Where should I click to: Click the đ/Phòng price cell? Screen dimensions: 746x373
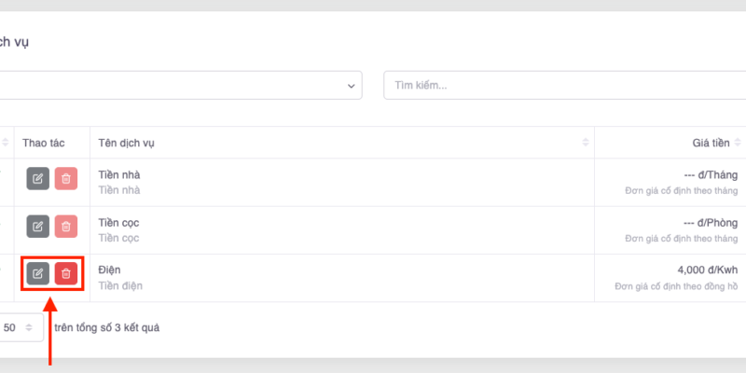point(711,223)
